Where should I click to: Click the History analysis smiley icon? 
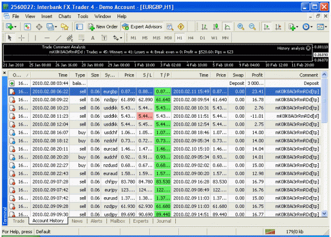click(308, 48)
